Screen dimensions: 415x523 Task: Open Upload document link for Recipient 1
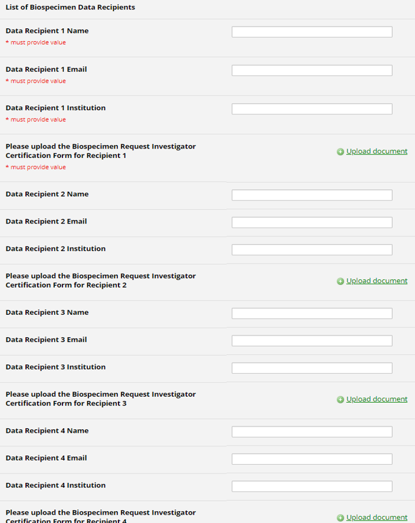point(377,152)
